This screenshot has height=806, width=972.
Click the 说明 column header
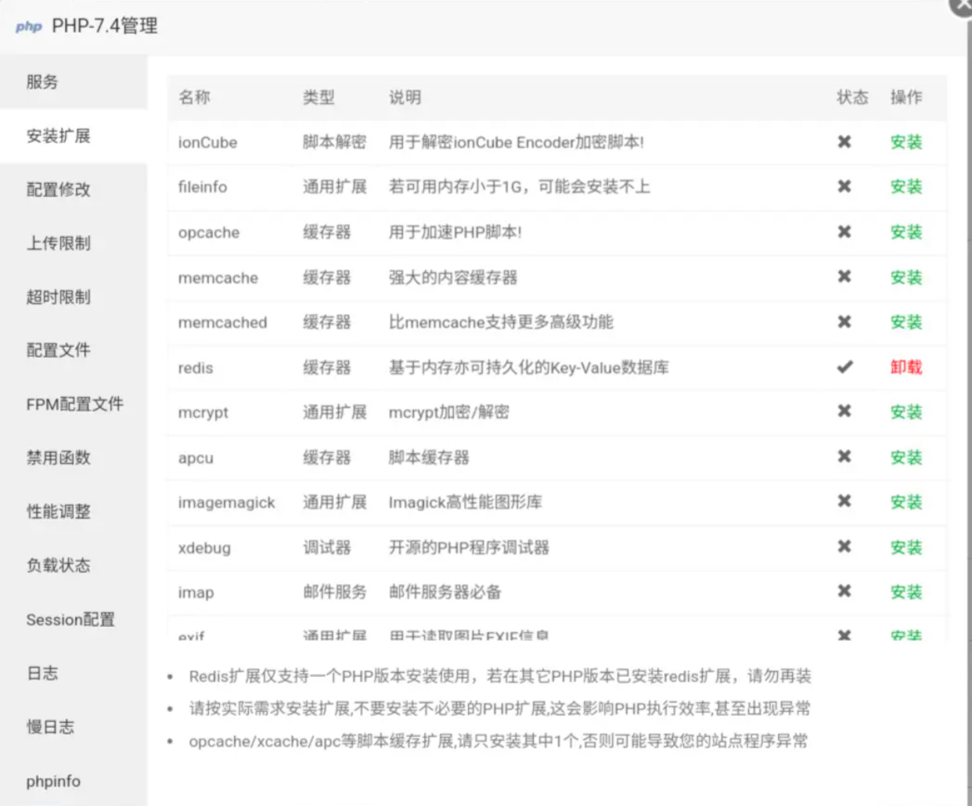click(x=405, y=97)
